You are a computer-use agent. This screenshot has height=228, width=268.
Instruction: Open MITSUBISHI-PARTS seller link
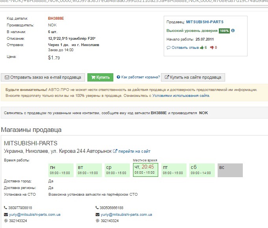coord(205,22)
